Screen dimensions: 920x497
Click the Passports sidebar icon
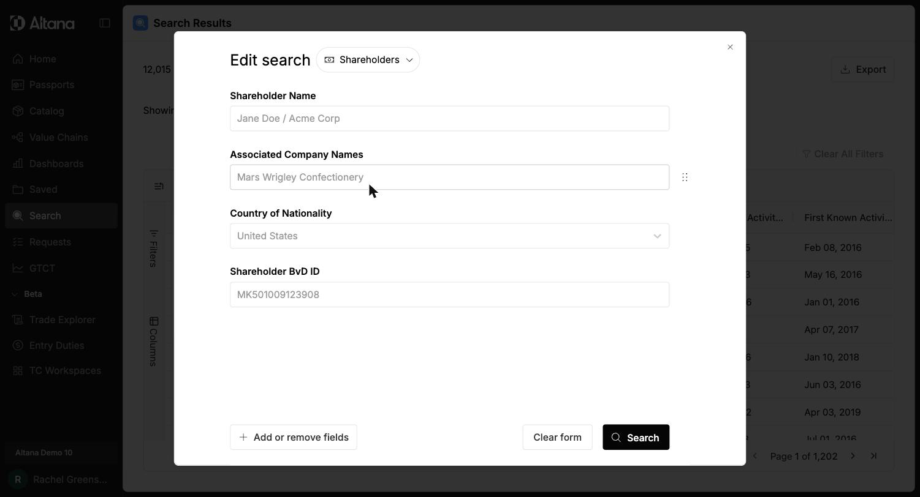(18, 85)
